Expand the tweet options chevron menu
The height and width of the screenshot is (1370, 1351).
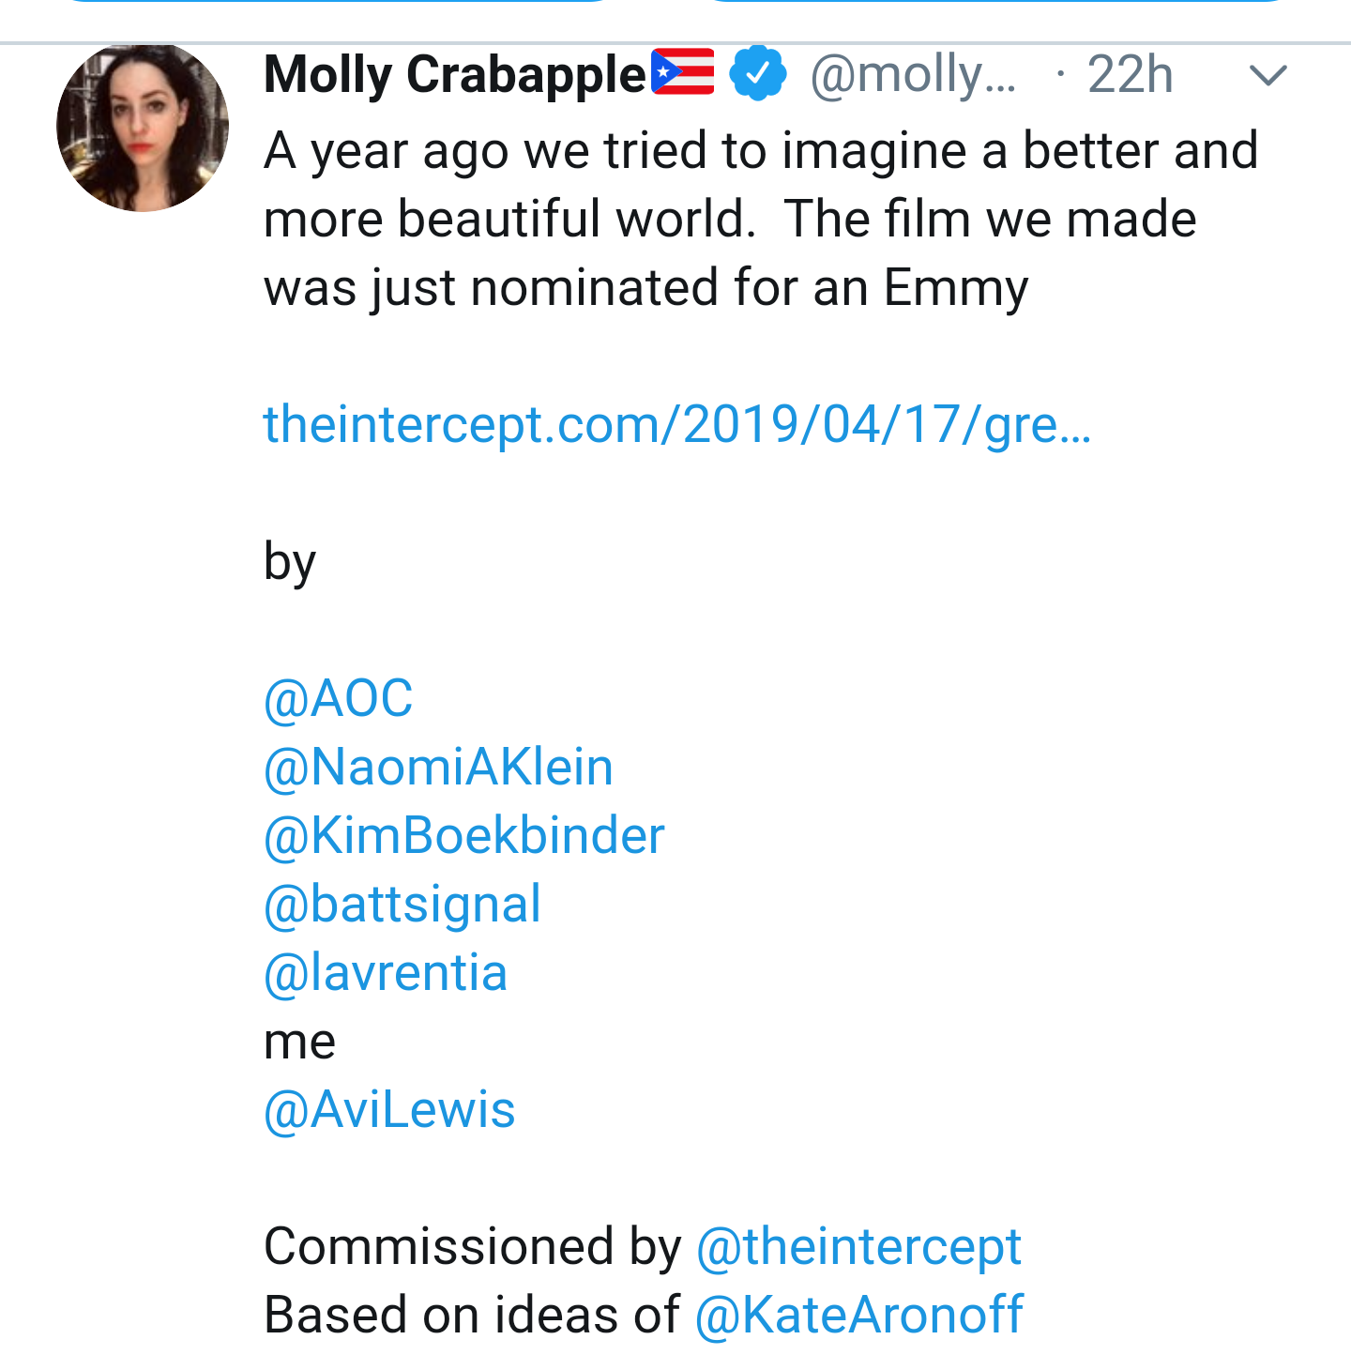point(1268,74)
